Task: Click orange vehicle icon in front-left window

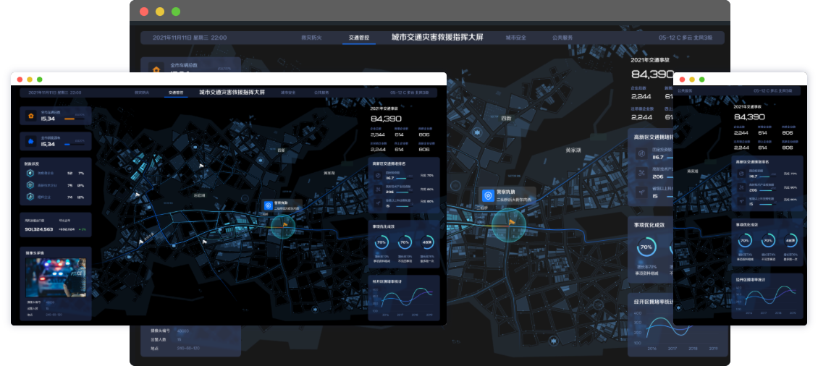Action: pyautogui.click(x=31, y=115)
